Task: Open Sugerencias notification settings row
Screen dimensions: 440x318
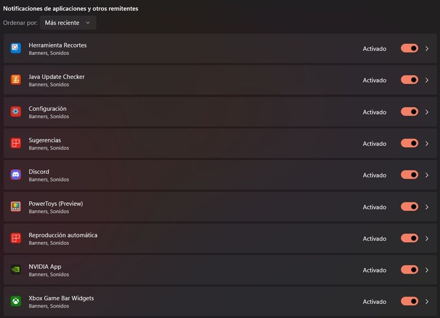Action: (x=427, y=143)
